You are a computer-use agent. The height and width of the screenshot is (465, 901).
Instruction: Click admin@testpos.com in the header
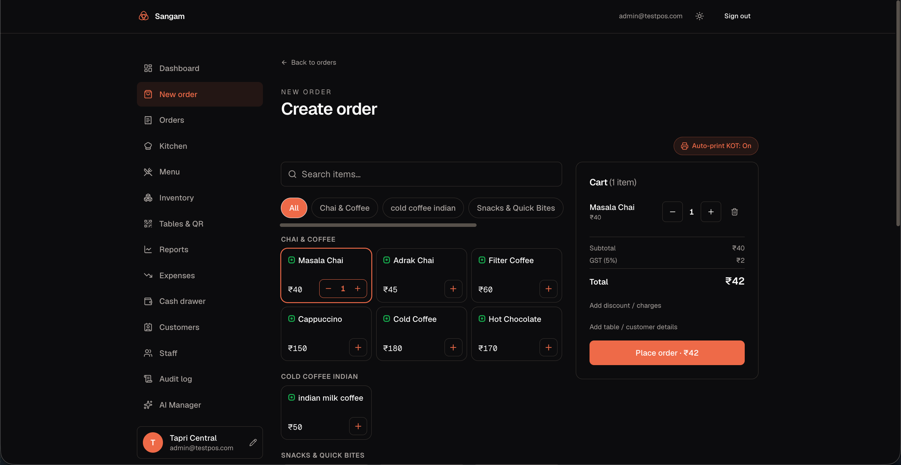651,16
